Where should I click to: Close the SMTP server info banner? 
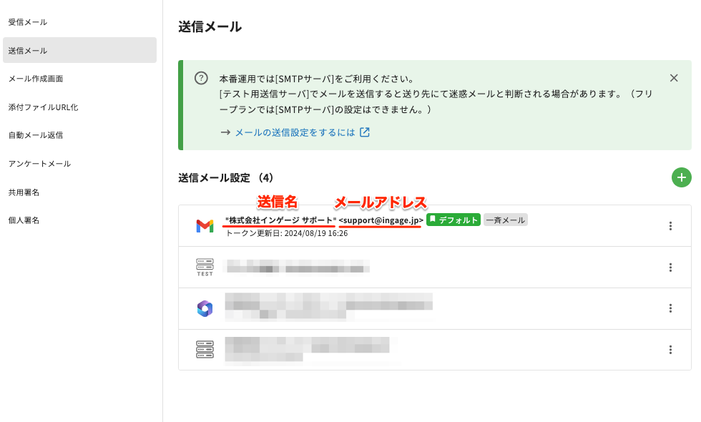pos(673,78)
